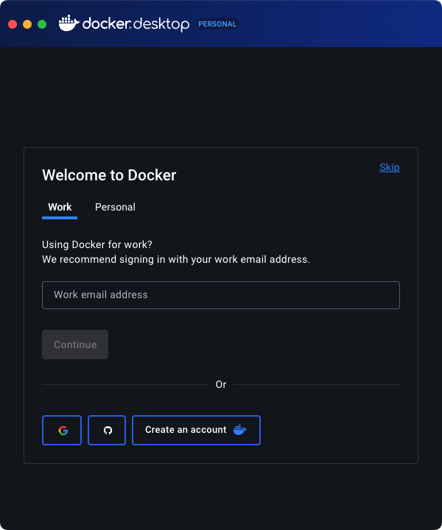This screenshot has height=530, width=442.
Task: Sign in with the GitHub icon button
Action: [x=107, y=430]
